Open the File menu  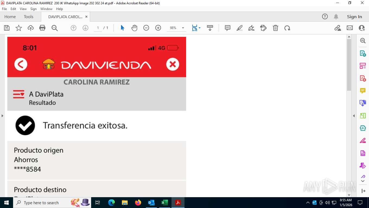(4, 9)
